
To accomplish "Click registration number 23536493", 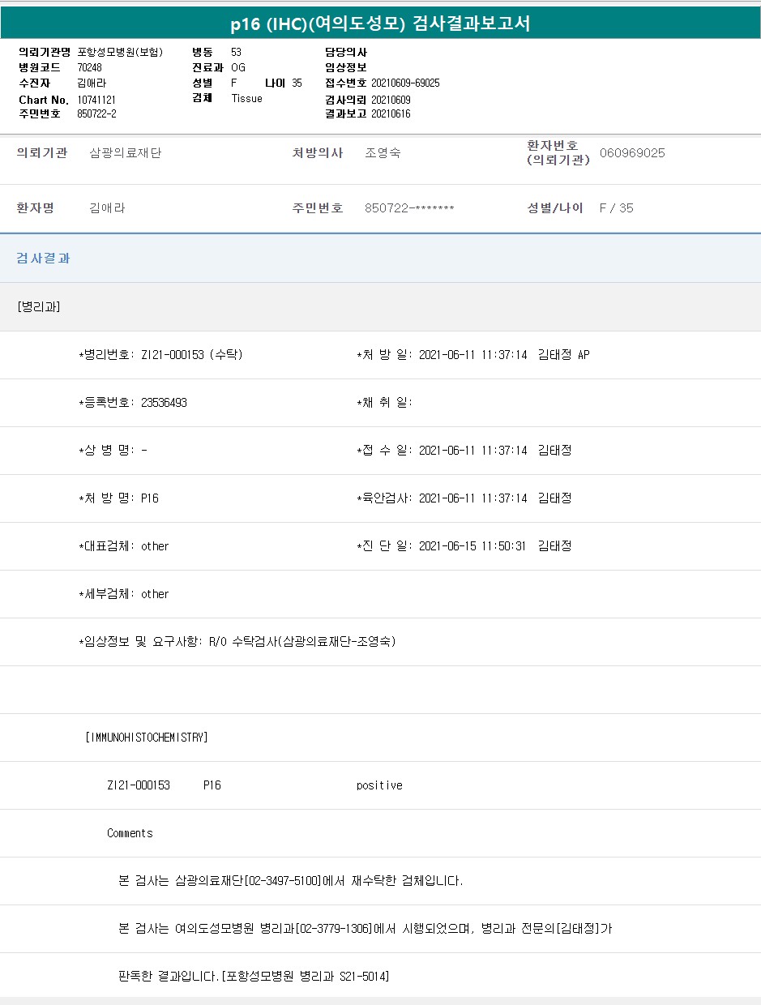I will (x=164, y=403).
